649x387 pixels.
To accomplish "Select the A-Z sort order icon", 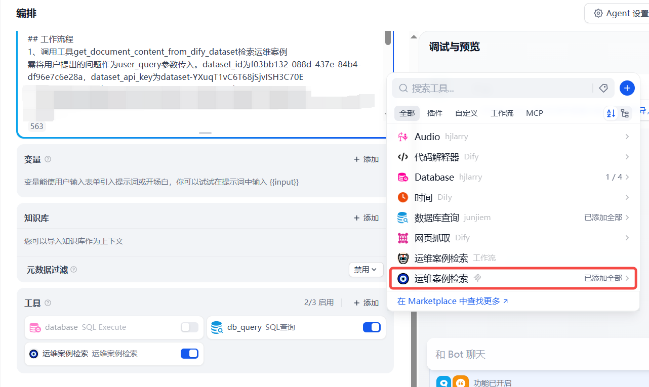I will [x=611, y=113].
